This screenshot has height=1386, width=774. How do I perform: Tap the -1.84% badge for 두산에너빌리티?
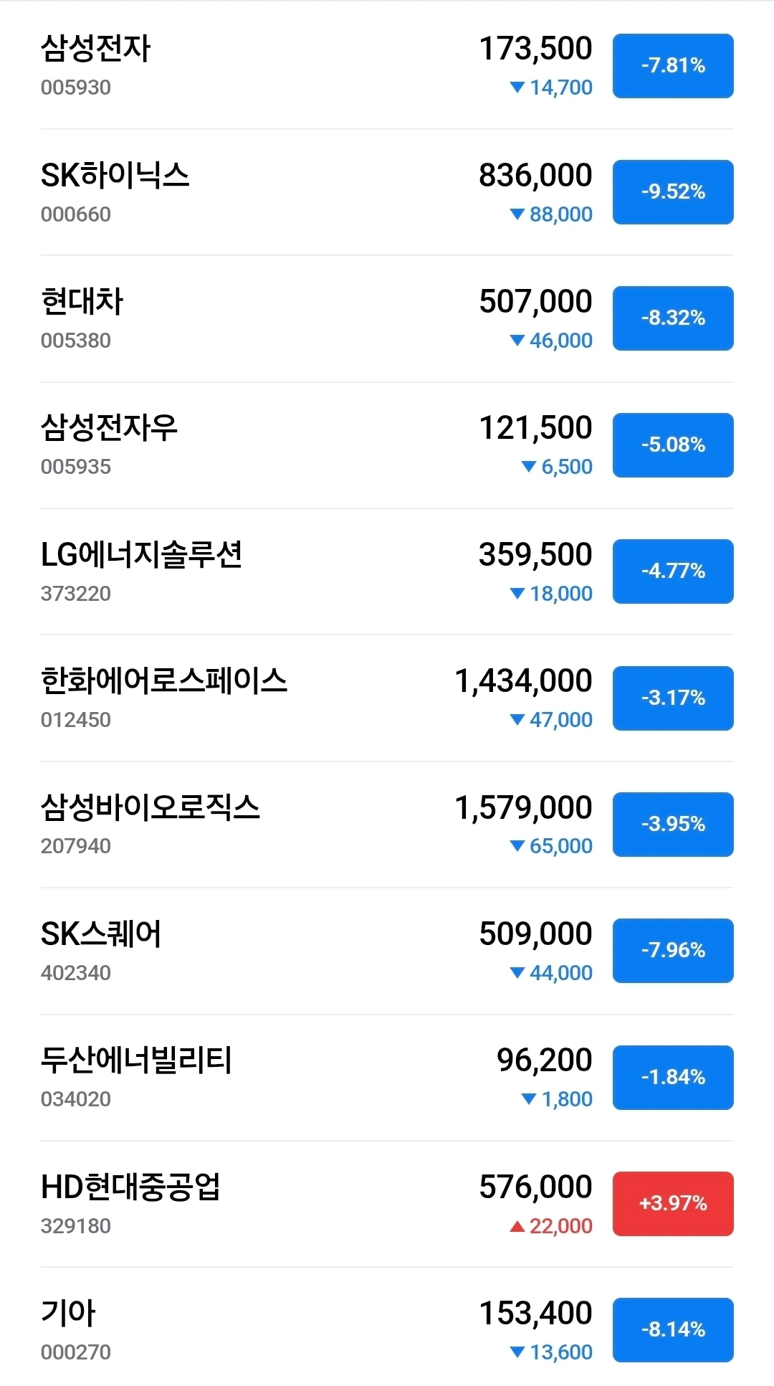pyautogui.click(x=672, y=1077)
